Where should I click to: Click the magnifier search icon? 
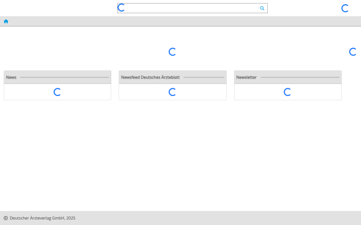262,8
